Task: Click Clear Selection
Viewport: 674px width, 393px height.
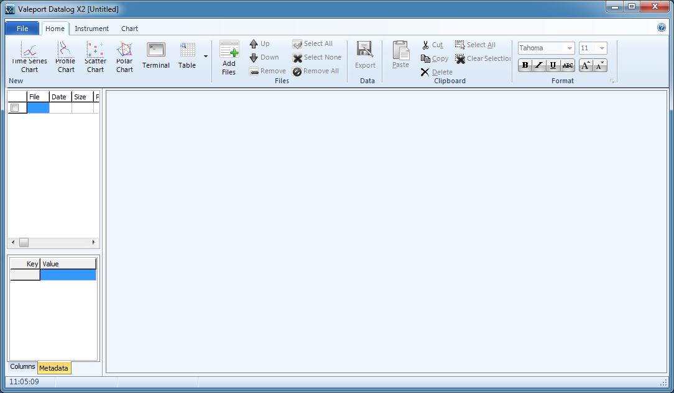Action: [x=482, y=59]
